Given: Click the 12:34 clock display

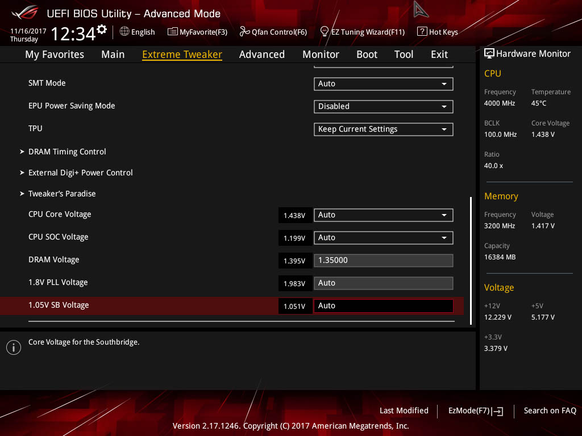Looking at the screenshot, I should [x=73, y=33].
